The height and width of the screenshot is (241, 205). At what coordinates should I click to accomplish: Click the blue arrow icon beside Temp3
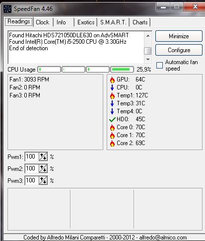coord(112,103)
